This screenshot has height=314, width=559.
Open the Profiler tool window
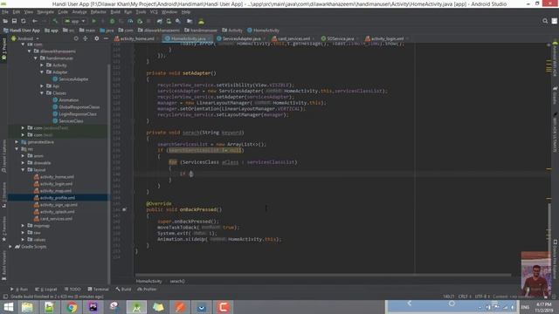click(147, 289)
